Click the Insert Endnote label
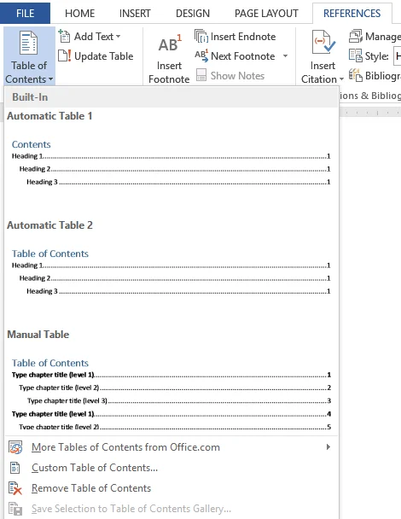 coord(243,37)
